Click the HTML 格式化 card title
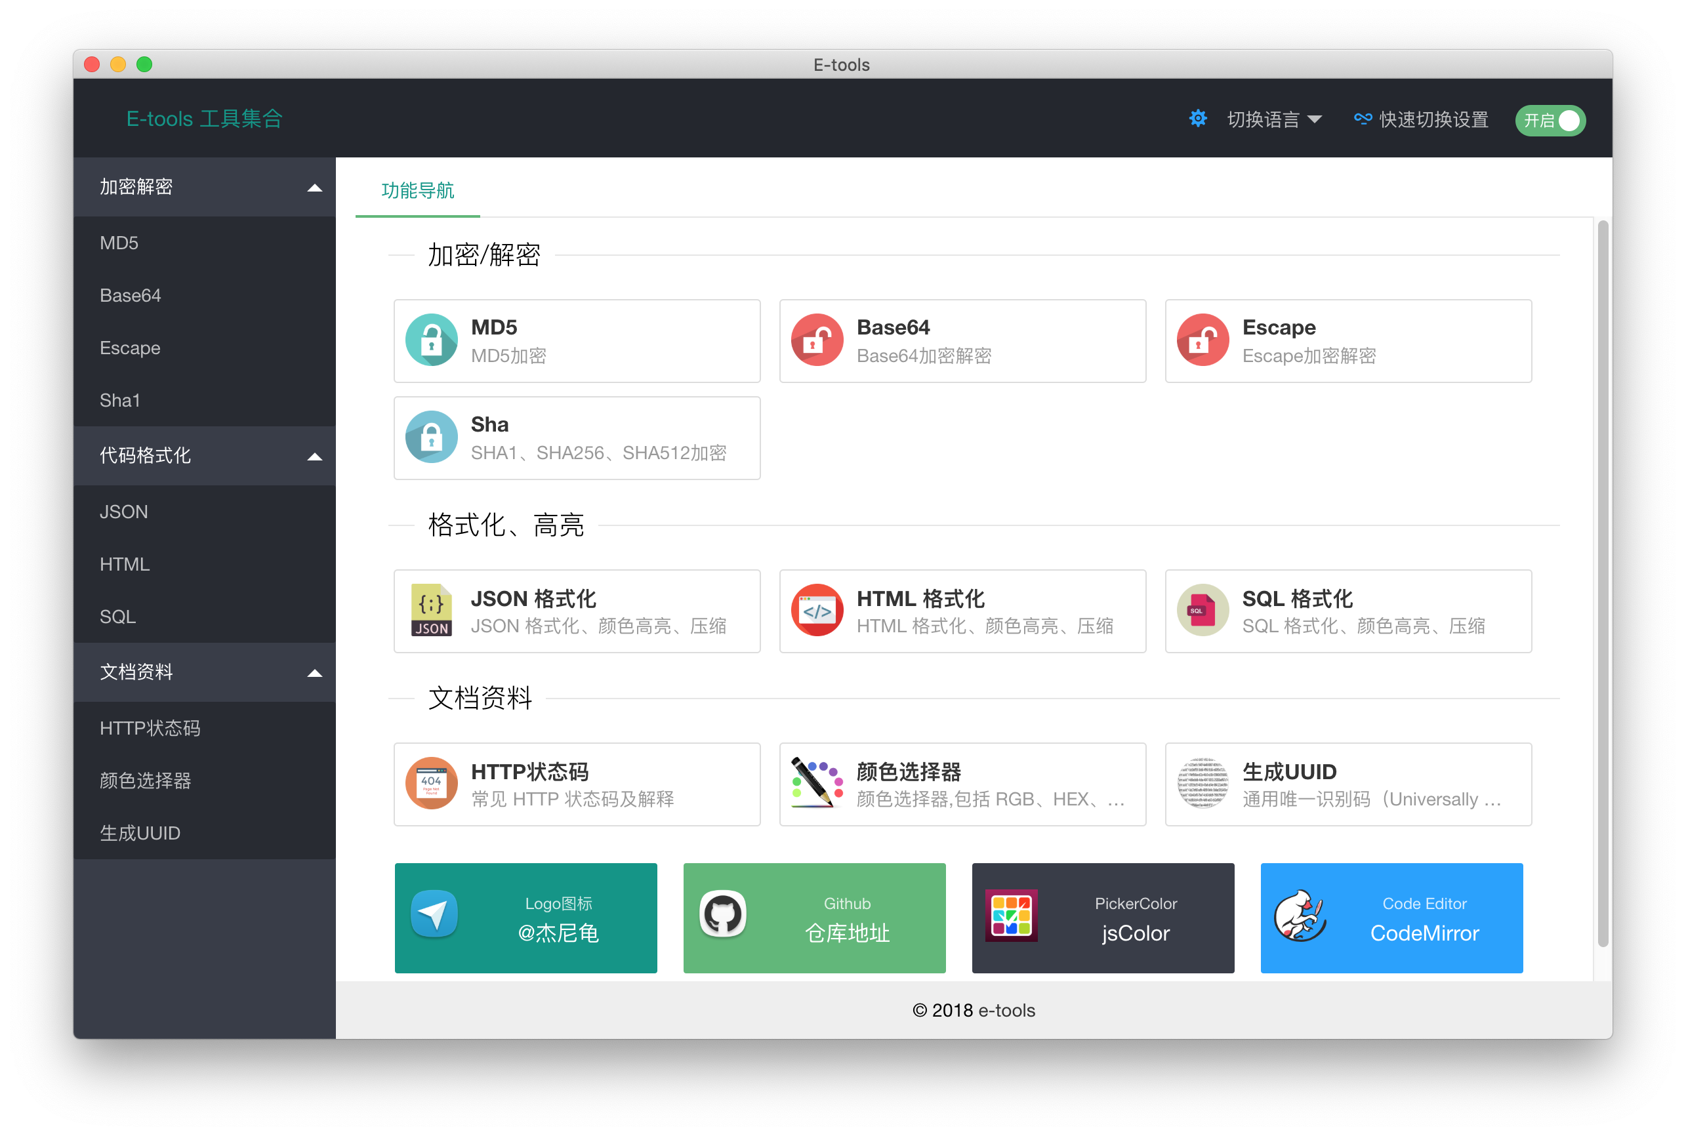 [x=920, y=598]
